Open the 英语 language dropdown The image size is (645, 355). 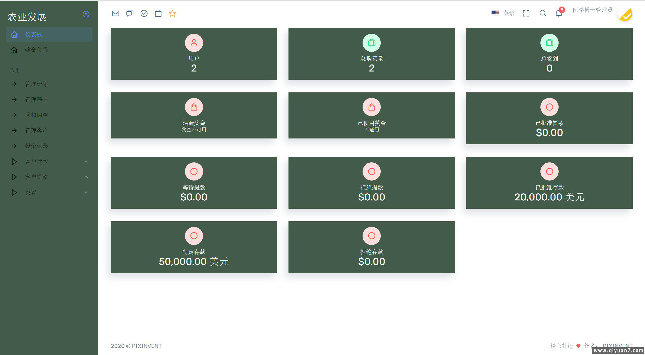pos(509,13)
